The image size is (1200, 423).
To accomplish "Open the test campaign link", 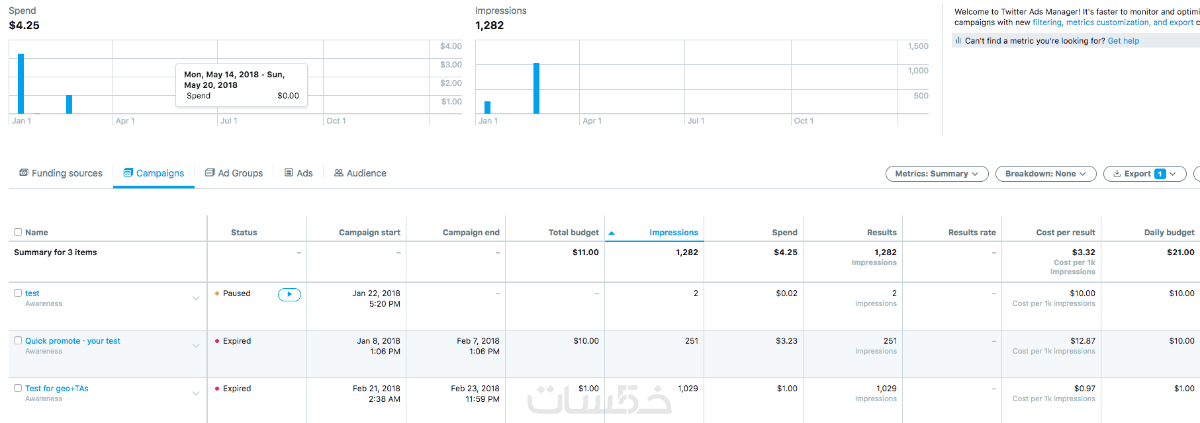I will point(32,293).
